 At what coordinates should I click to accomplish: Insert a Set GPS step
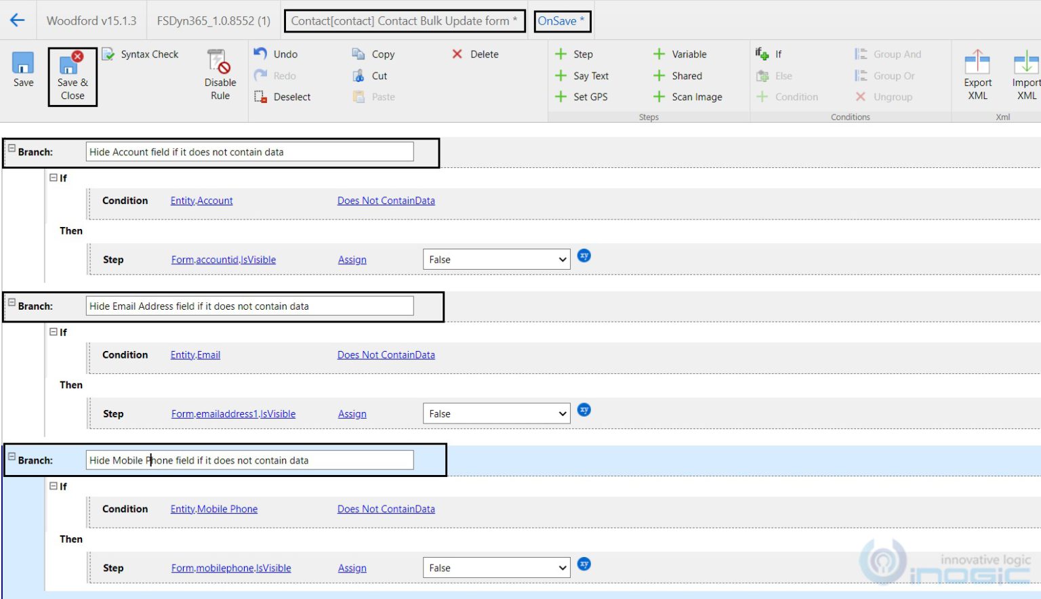tap(581, 96)
